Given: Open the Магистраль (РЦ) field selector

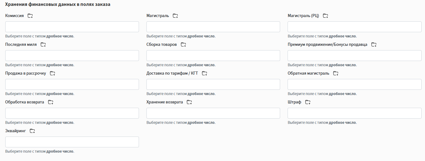Looking at the screenshot, I should click(355, 27).
